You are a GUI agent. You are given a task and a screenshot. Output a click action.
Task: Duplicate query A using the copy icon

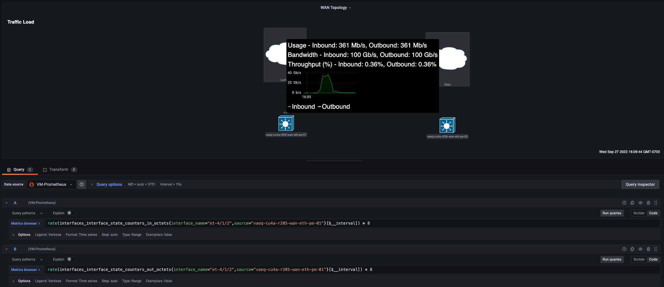coord(632,203)
